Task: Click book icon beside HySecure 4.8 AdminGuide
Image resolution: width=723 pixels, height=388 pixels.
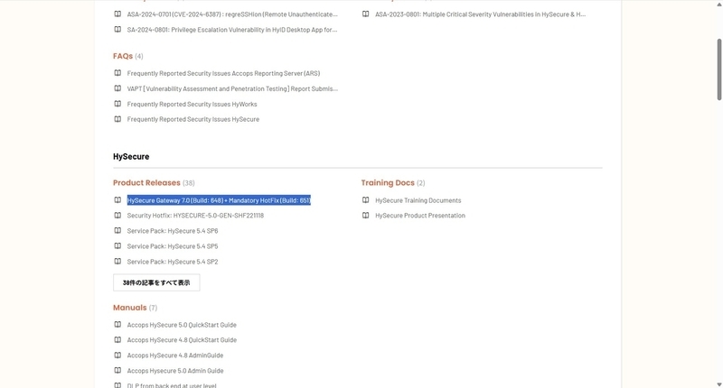Action: [117, 356]
